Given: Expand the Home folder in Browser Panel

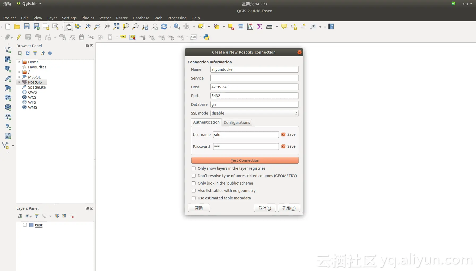Looking at the screenshot, I should tap(19, 62).
